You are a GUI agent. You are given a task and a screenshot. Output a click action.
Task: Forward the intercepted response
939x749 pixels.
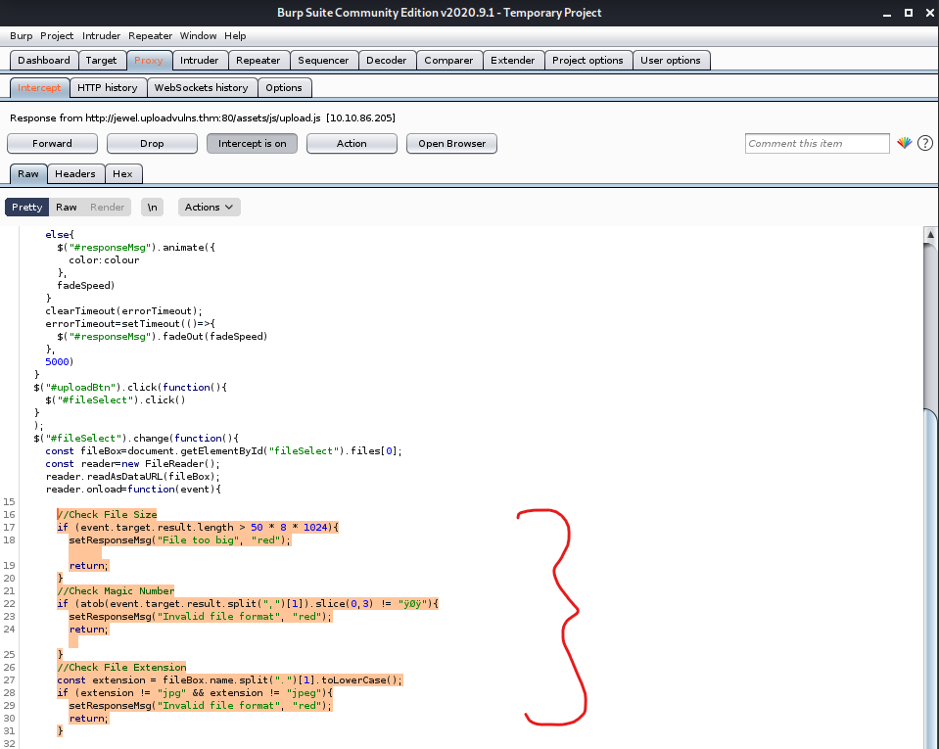52,144
